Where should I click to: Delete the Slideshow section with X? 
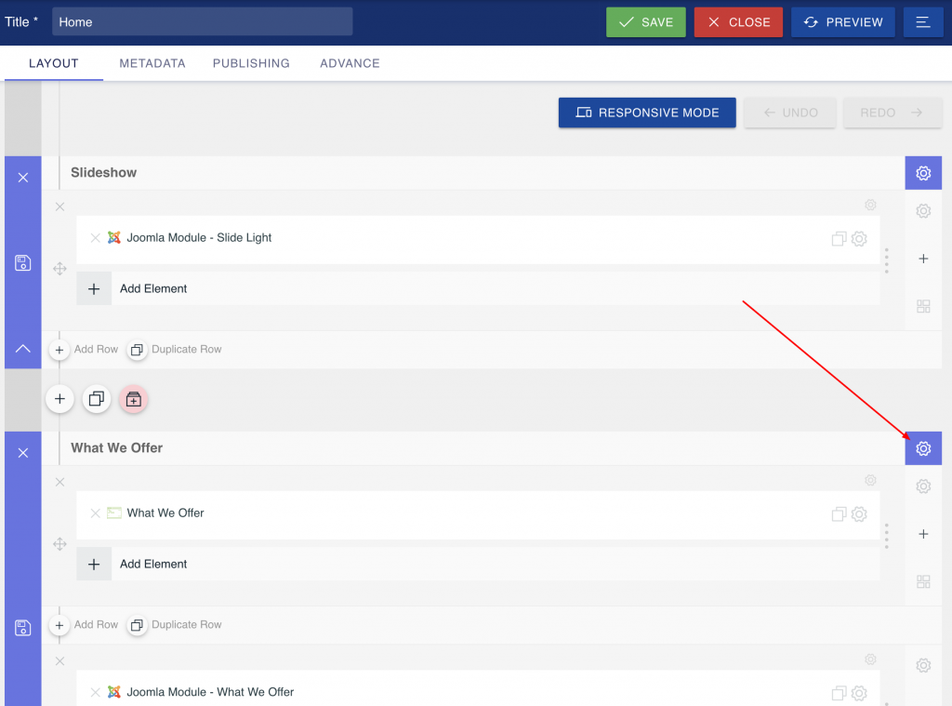click(23, 178)
